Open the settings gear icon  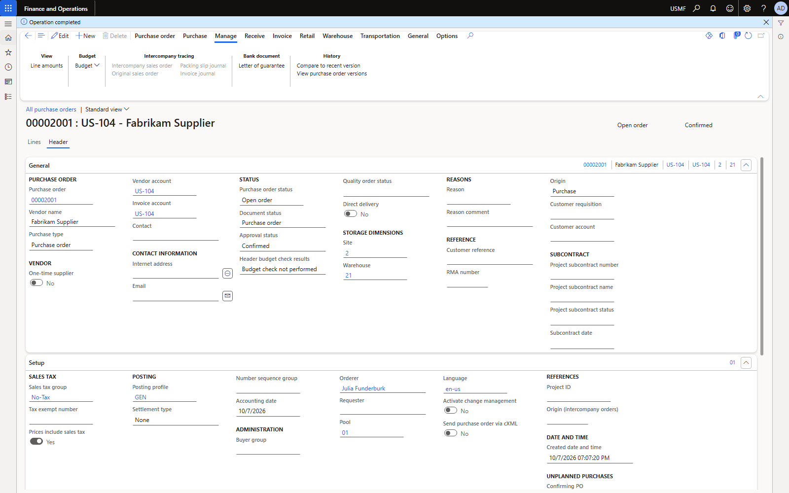[x=747, y=8]
